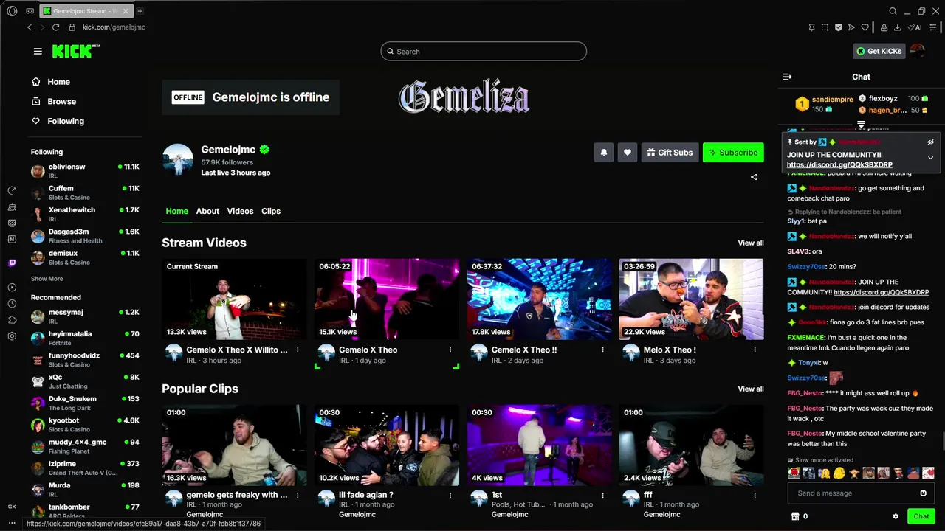The width and height of the screenshot is (945, 531).
Task: Open the Opera main menu icon
Action: 12,11
